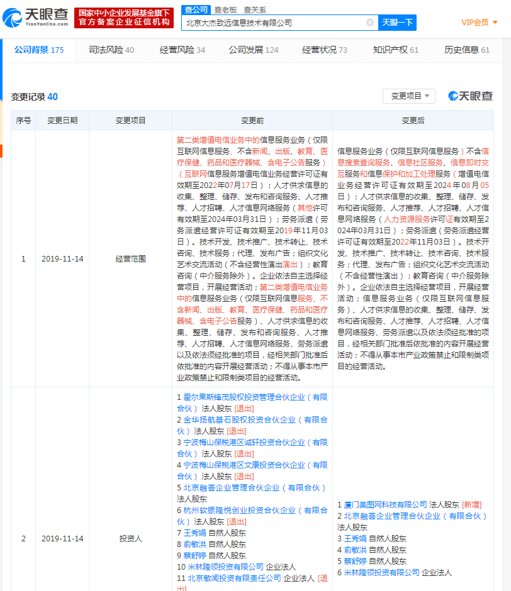Open 俞敏洪 link in 变更后 column
Viewport: 511px width, 591px height.
(355, 550)
